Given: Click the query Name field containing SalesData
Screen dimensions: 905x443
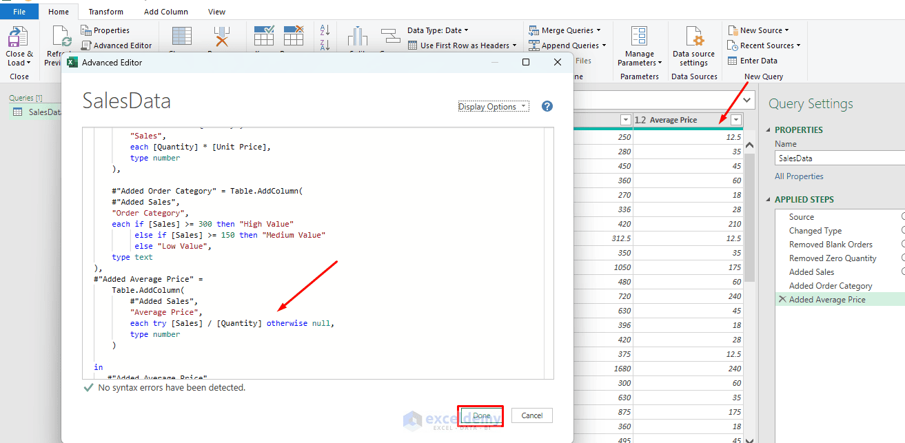Looking at the screenshot, I should 840,158.
